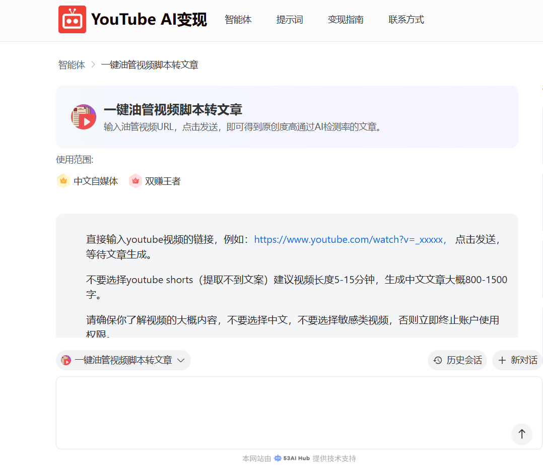Click the red crown 双赚王者 badge icon
The height and width of the screenshot is (465, 543).
135,181
